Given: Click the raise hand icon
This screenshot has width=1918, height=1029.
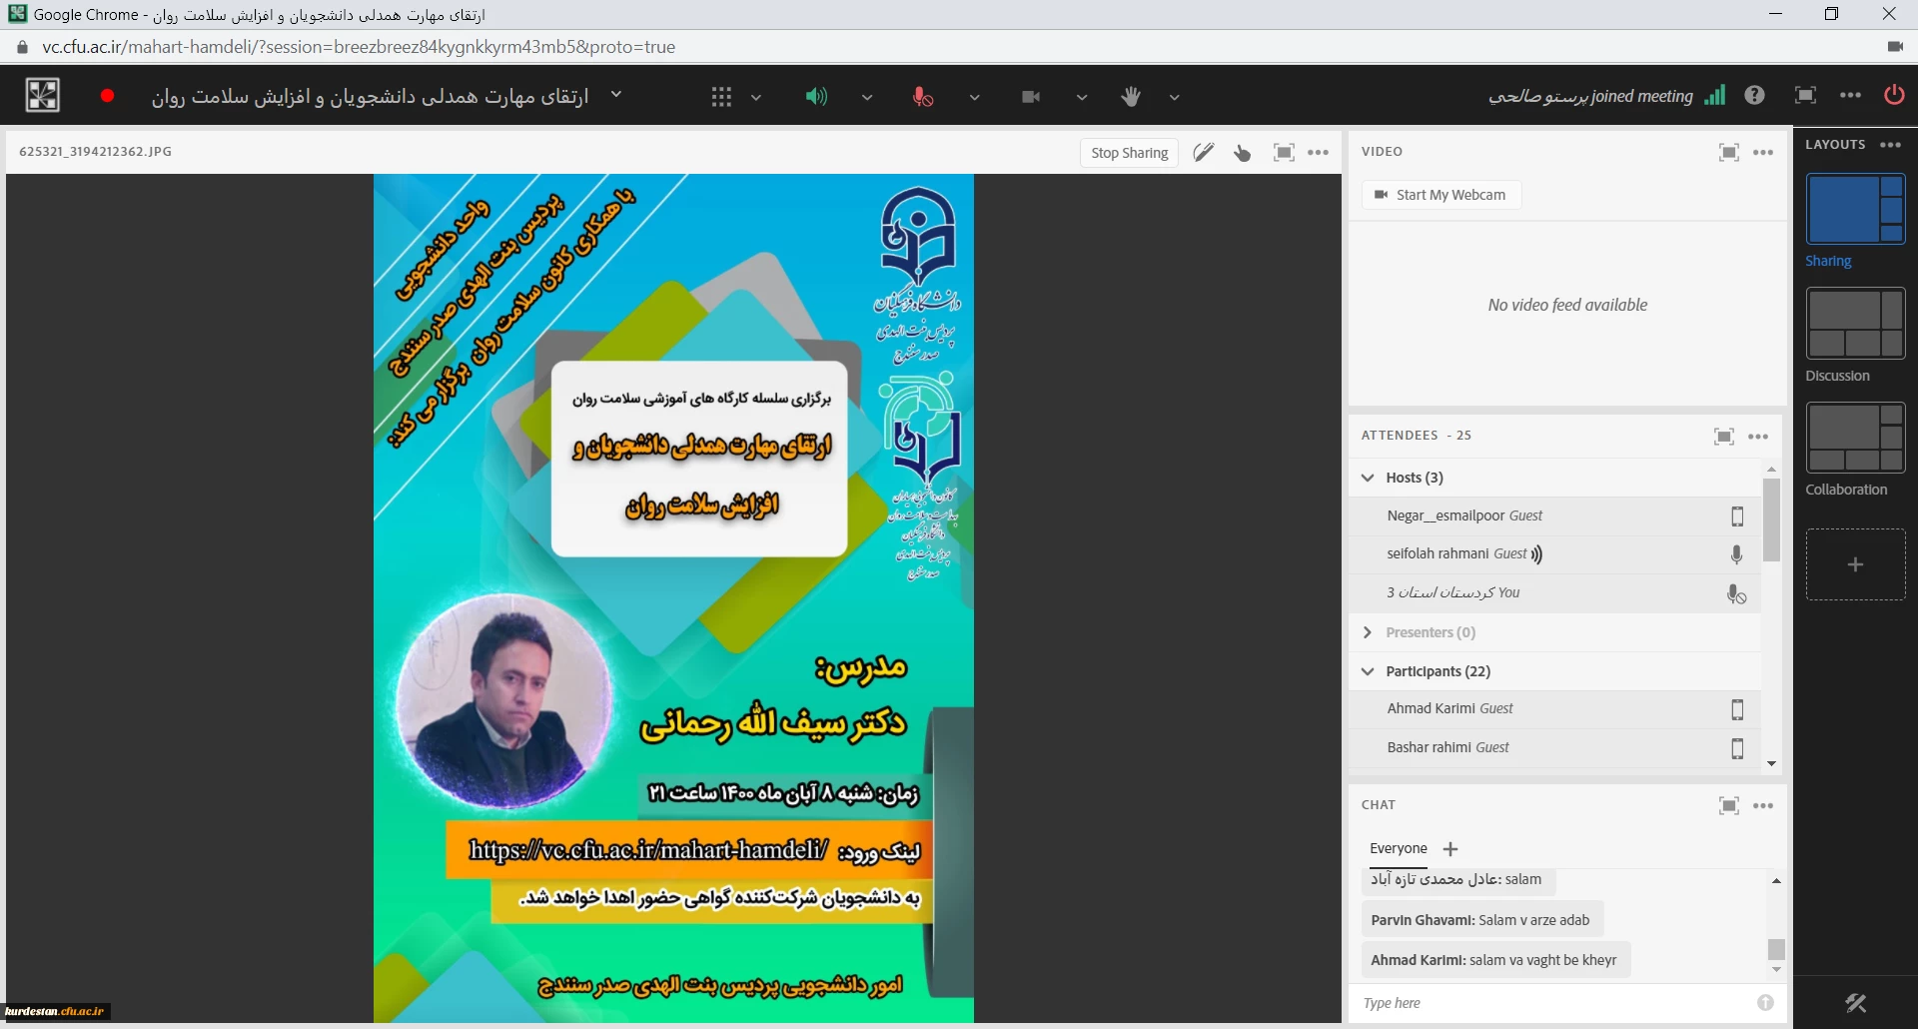Looking at the screenshot, I should [x=1130, y=97].
